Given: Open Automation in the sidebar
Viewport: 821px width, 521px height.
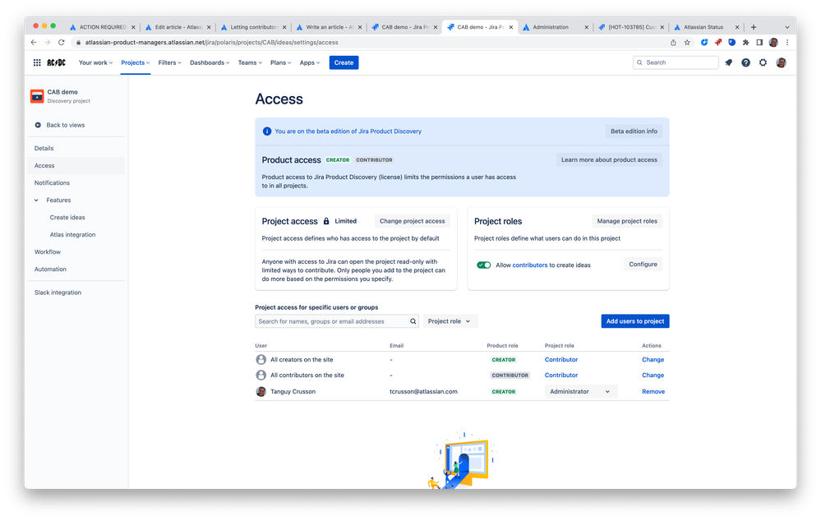Looking at the screenshot, I should pyautogui.click(x=50, y=270).
